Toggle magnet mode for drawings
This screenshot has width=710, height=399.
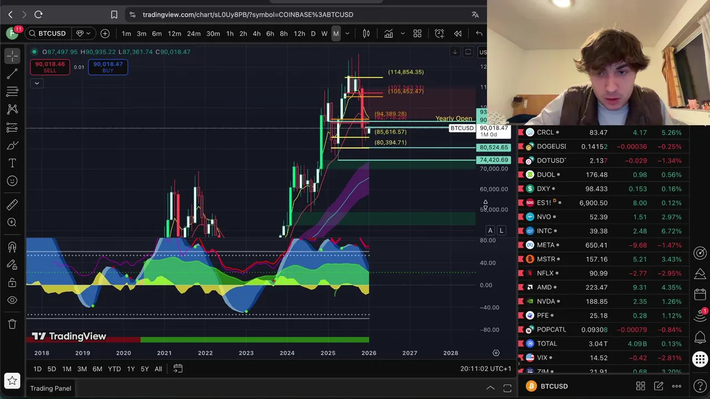[x=12, y=247]
